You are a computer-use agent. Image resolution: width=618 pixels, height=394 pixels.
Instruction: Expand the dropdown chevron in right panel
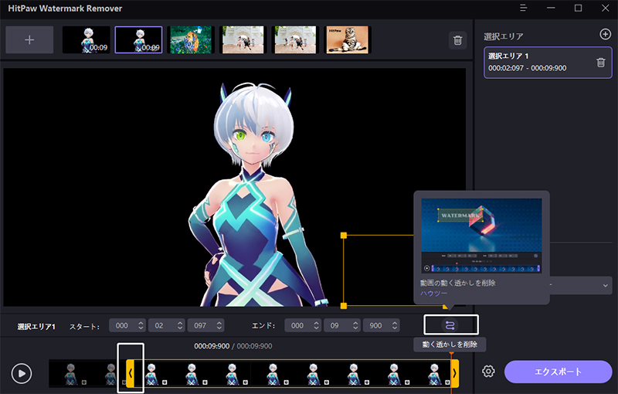pyautogui.click(x=605, y=285)
